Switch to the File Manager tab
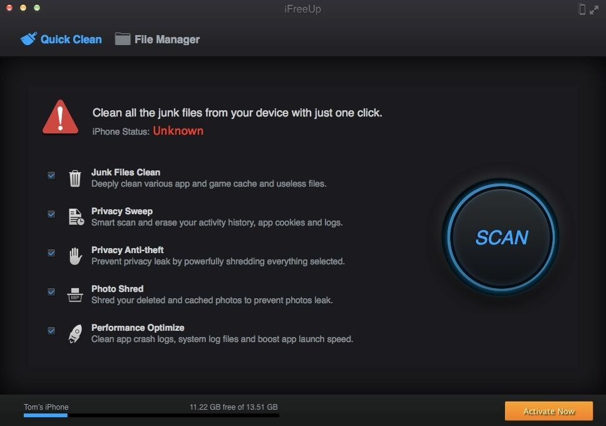 coord(157,39)
